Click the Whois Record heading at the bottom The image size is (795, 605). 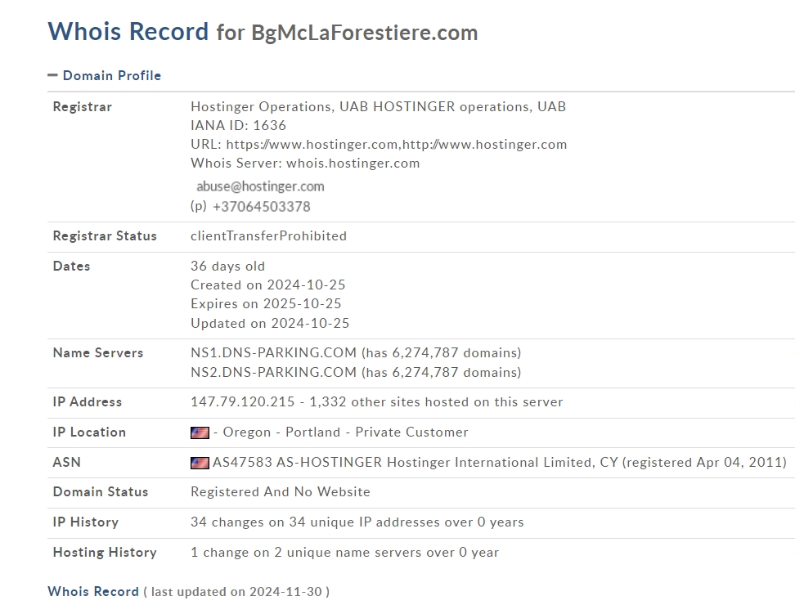(93, 591)
